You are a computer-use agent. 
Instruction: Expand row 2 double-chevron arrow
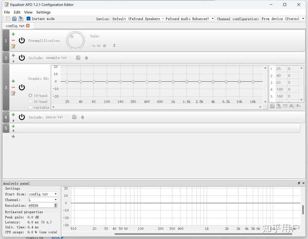(13, 61)
